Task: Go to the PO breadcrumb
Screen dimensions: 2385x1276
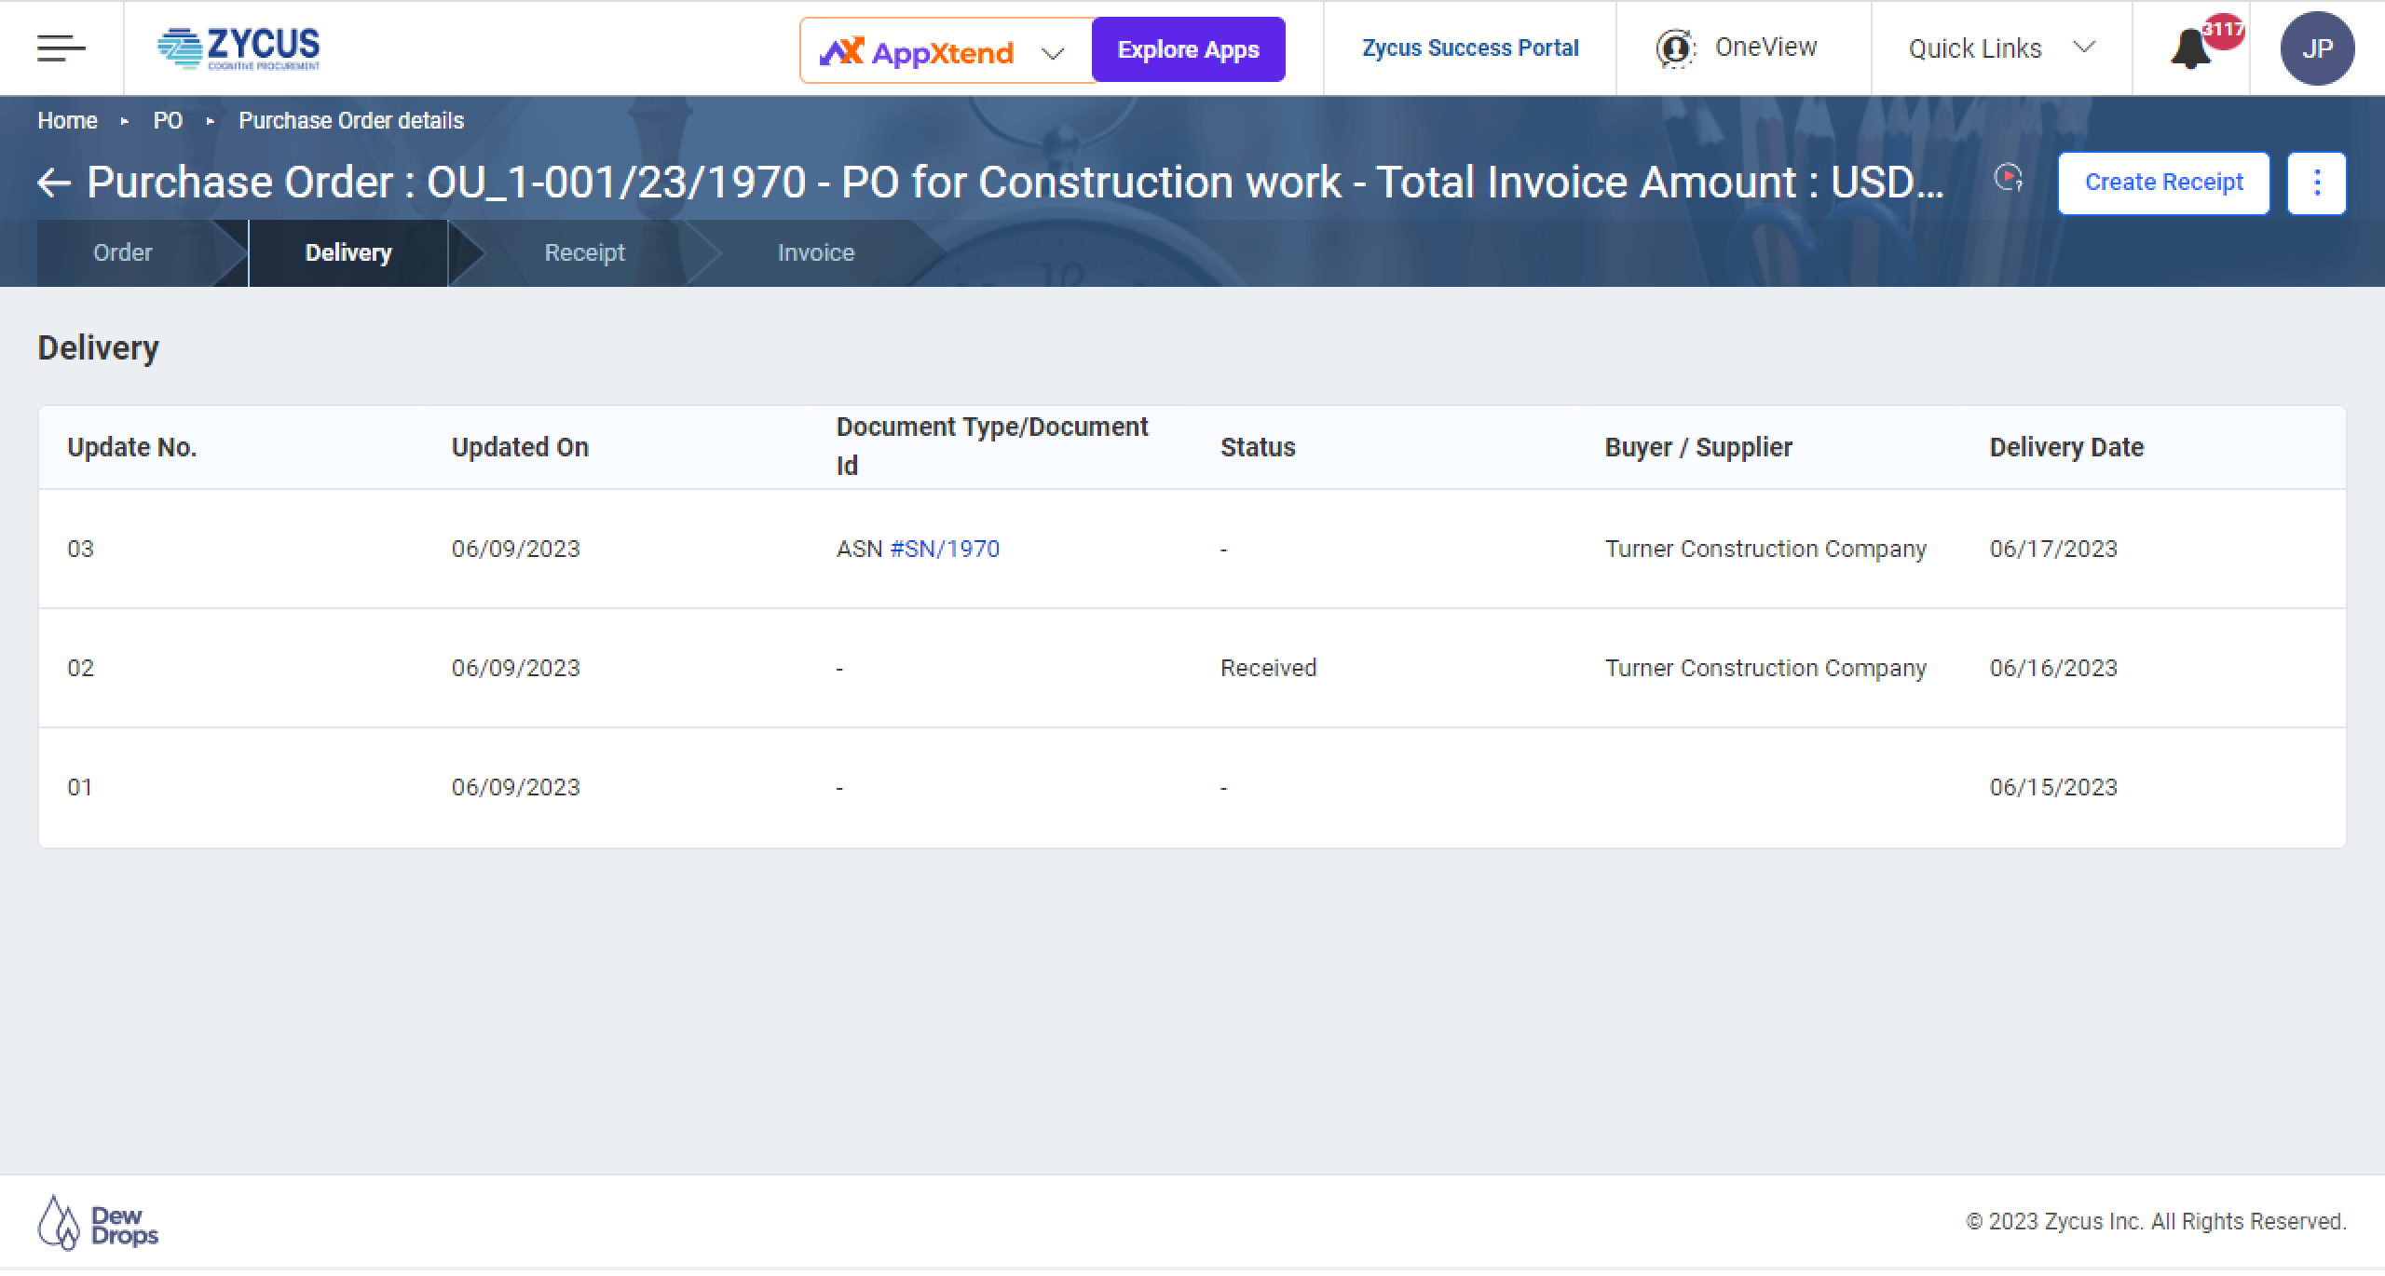Action: coord(168,121)
